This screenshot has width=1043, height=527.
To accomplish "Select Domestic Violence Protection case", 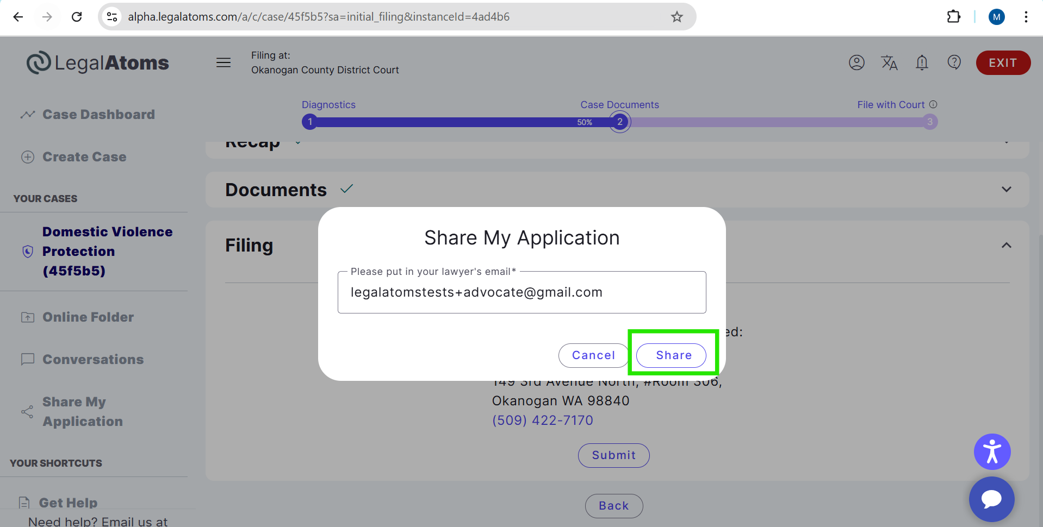I will pos(107,252).
